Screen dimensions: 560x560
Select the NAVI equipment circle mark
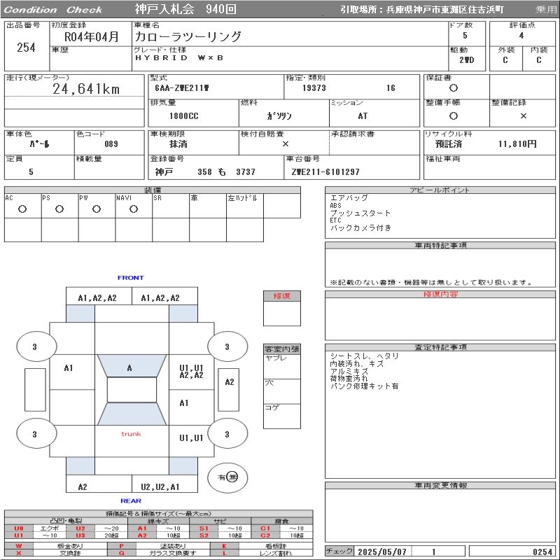(133, 209)
